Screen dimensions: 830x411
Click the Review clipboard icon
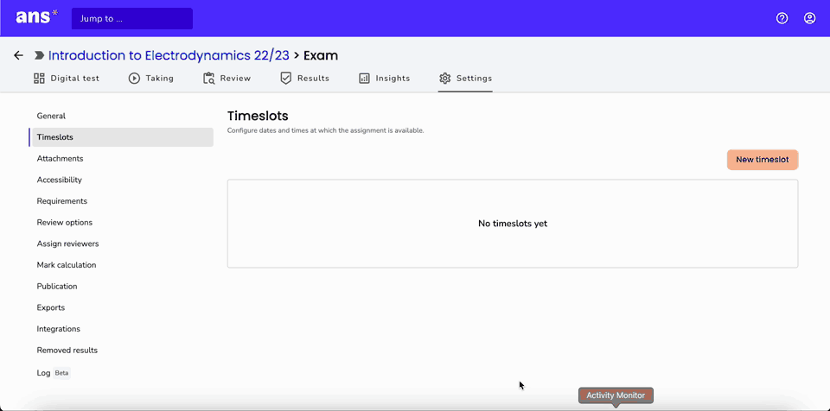pos(208,79)
